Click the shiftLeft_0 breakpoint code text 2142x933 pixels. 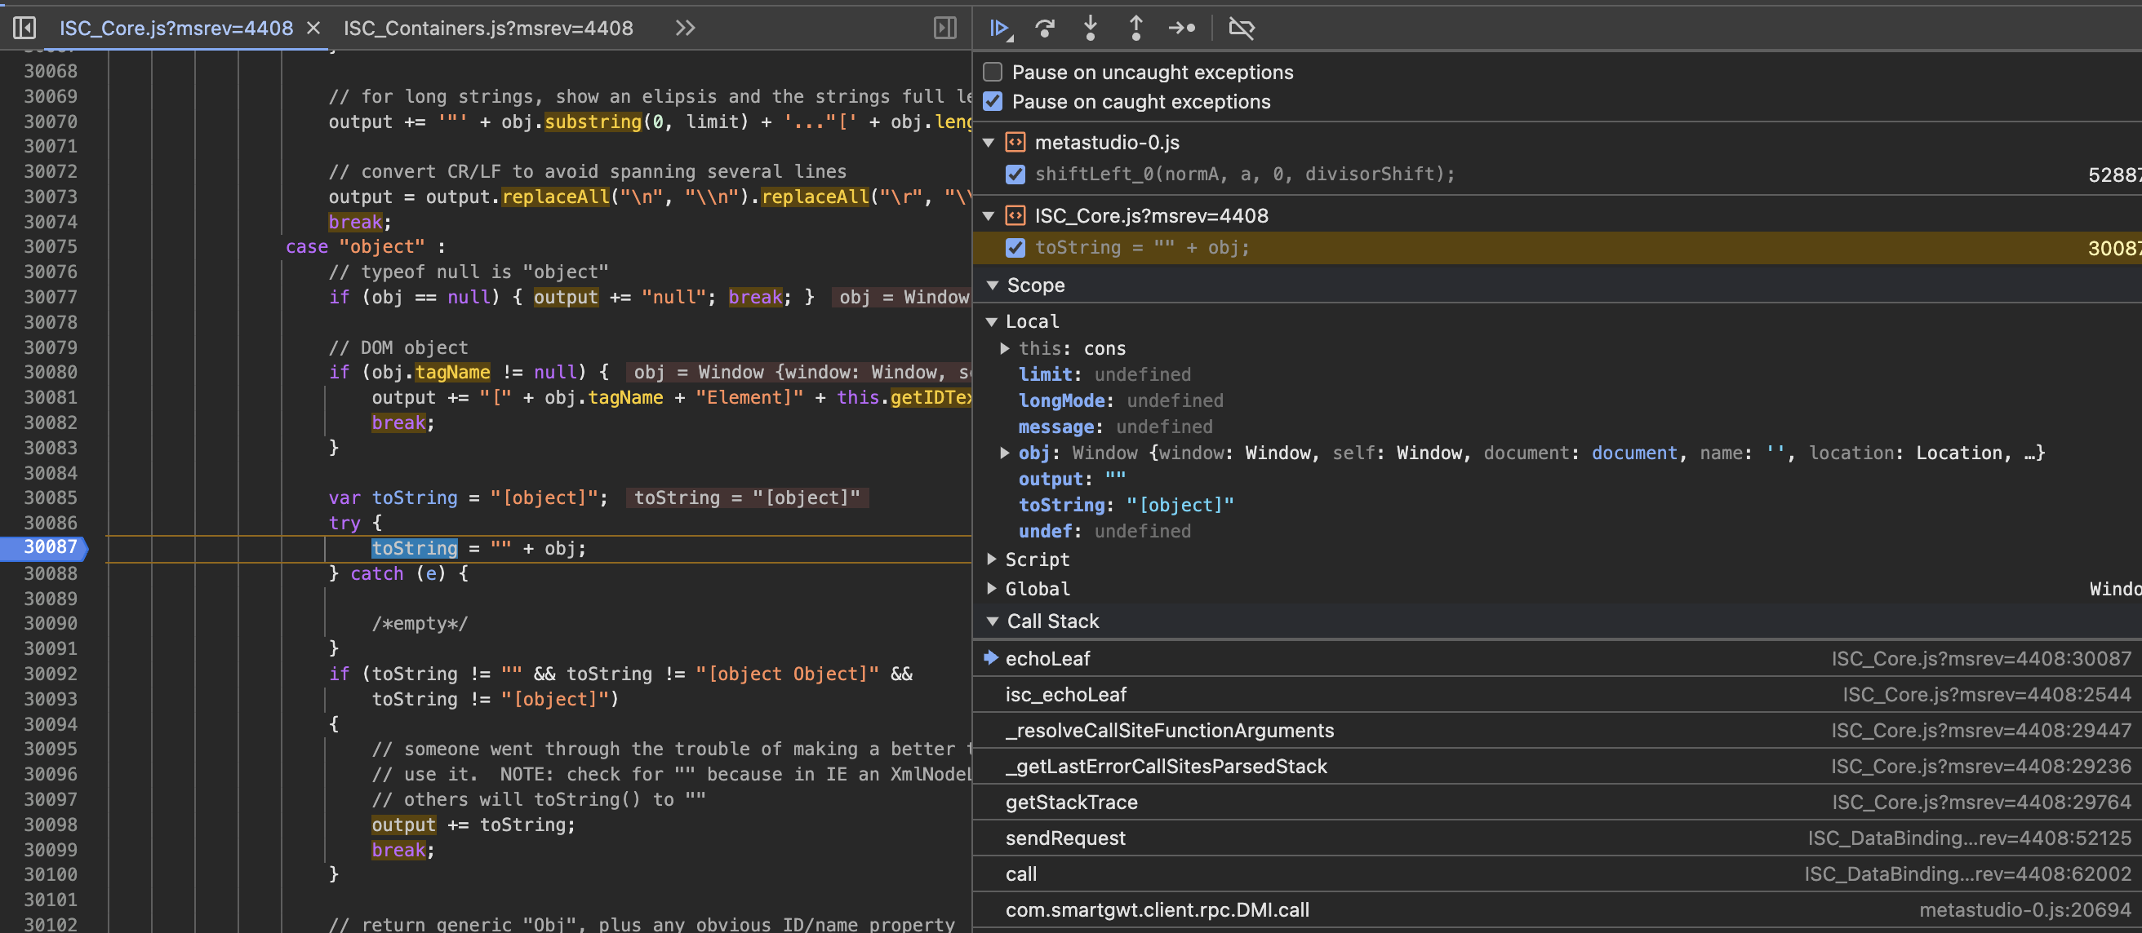tap(1245, 175)
